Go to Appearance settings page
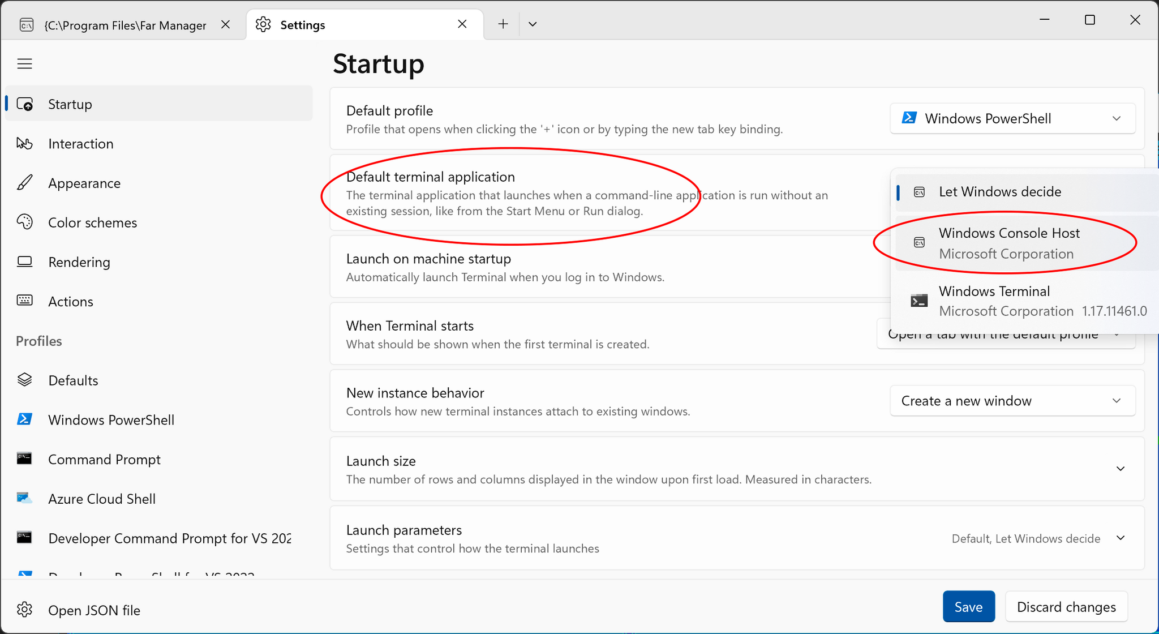This screenshot has height=634, width=1159. 158,183
